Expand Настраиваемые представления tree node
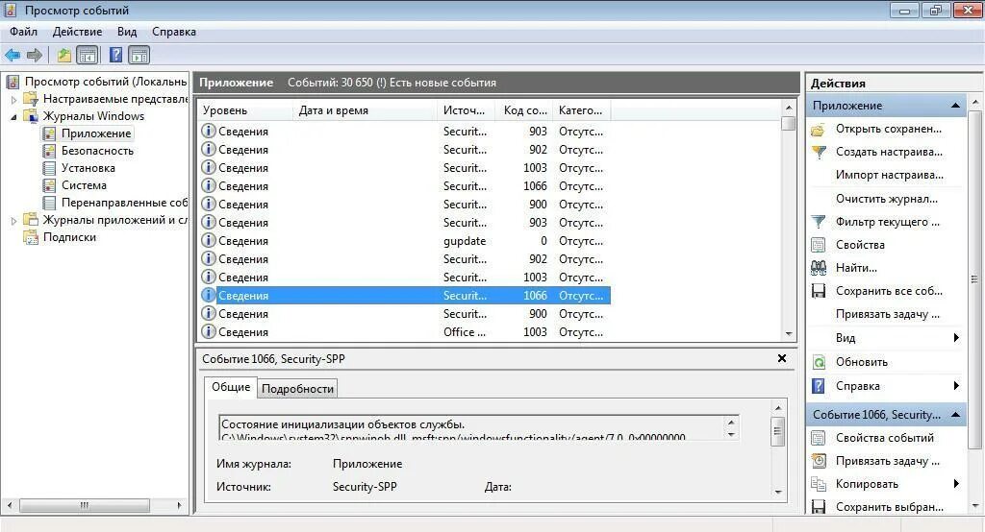The image size is (985, 532). 13,99
